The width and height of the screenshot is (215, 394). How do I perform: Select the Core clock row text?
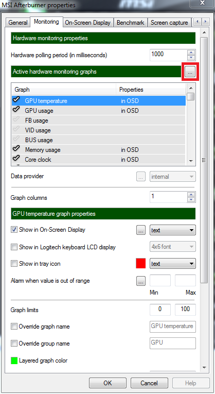pyautogui.click(x=38, y=160)
